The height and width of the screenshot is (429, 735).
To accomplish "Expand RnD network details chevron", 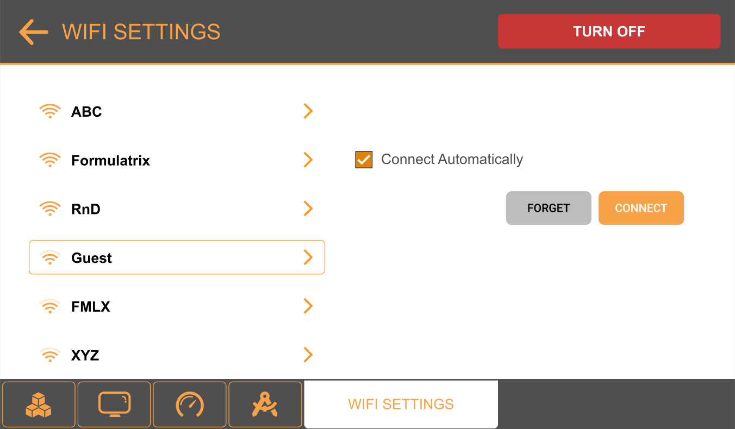I will point(308,209).
